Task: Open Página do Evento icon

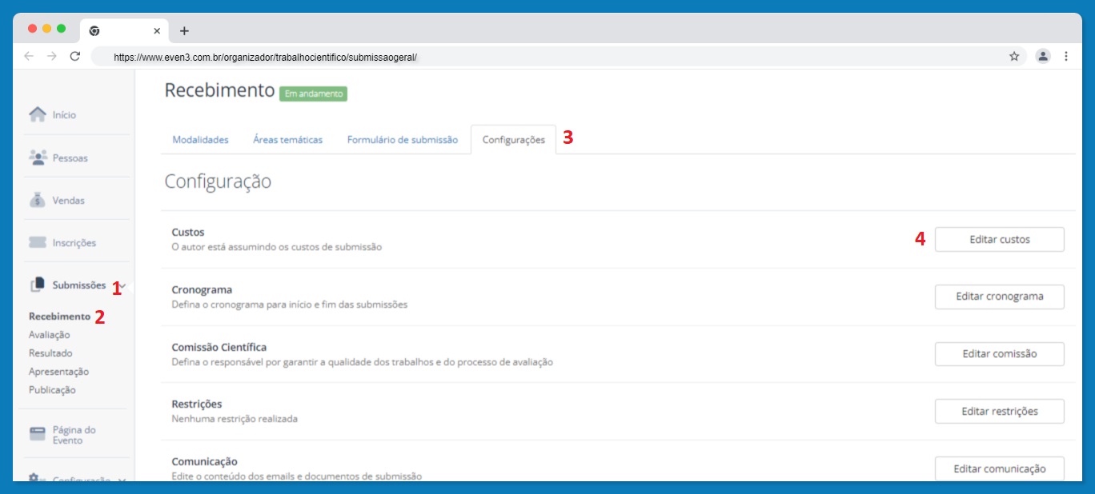Action: tap(38, 434)
